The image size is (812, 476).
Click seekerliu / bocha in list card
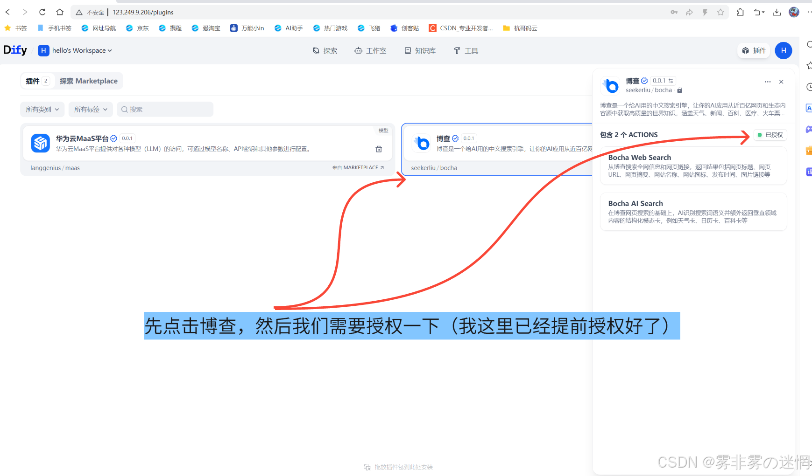point(434,168)
